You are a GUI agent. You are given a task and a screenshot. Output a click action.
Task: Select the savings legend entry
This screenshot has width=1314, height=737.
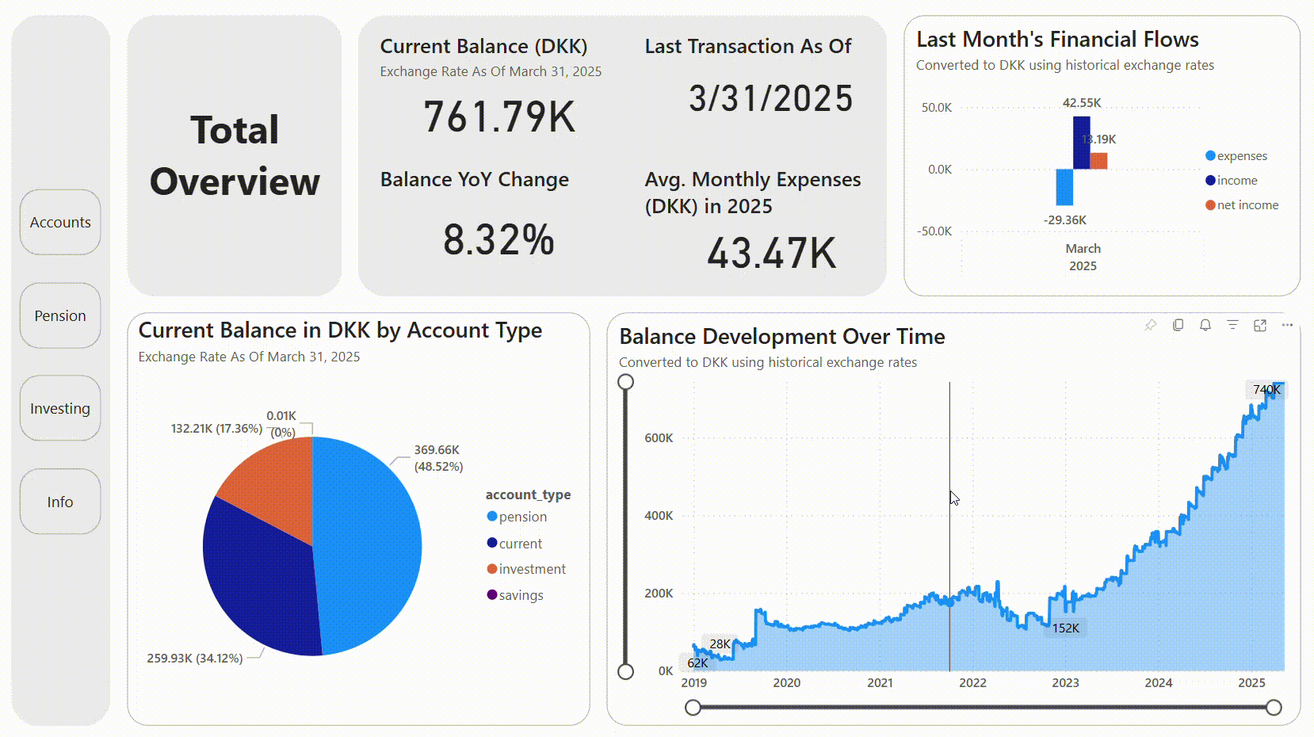(515, 595)
